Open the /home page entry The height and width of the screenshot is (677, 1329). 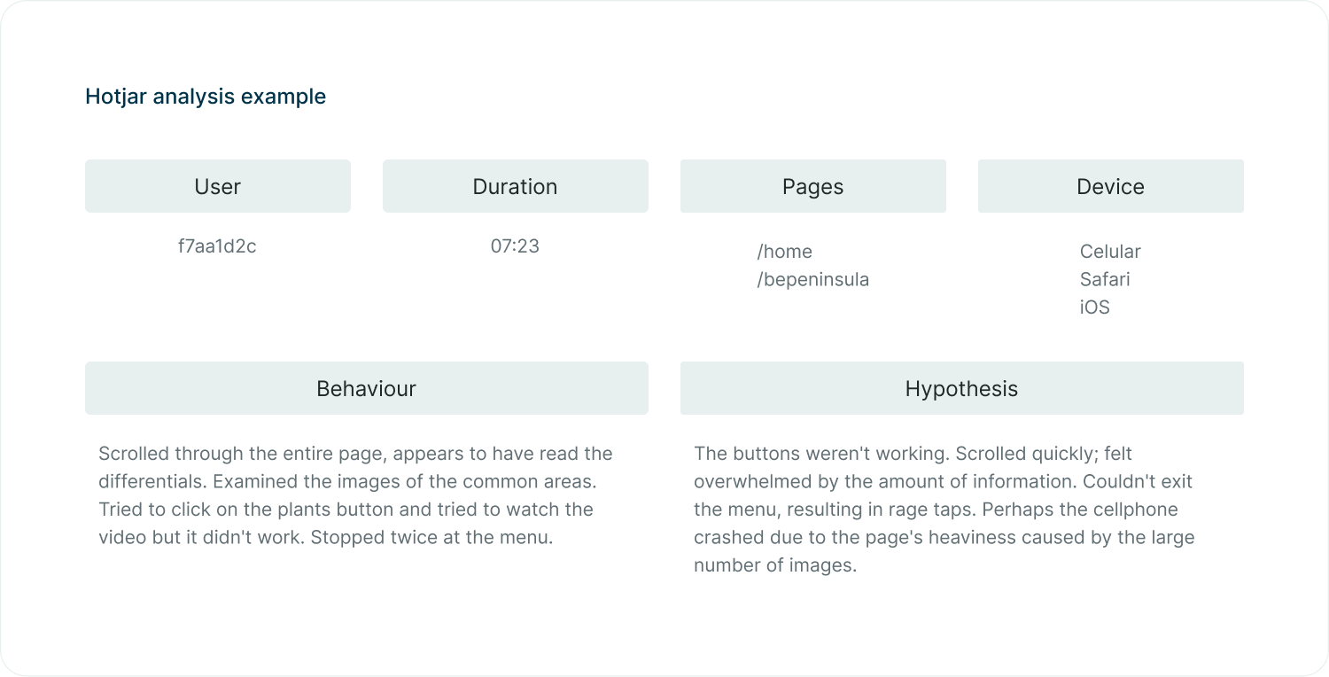(x=784, y=252)
